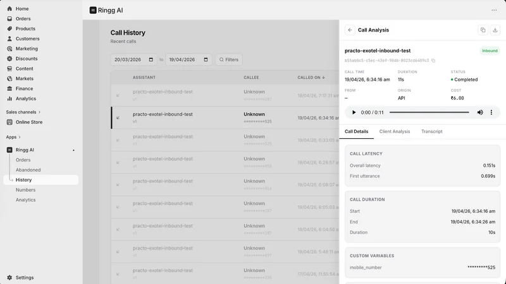Sort by Called On column arrow
506x284 pixels.
click(323, 78)
